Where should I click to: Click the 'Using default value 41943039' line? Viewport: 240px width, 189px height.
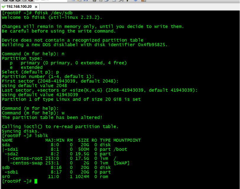(40, 95)
